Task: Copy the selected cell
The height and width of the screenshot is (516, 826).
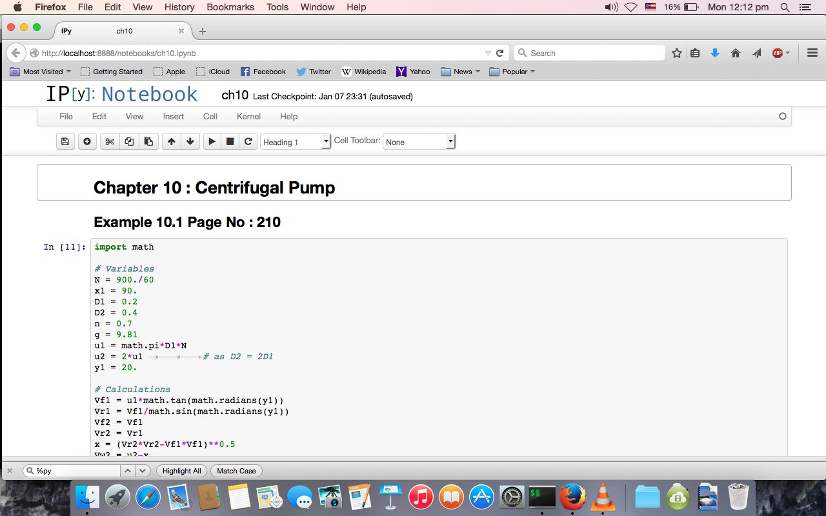Action: pyautogui.click(x=129, y=142)
